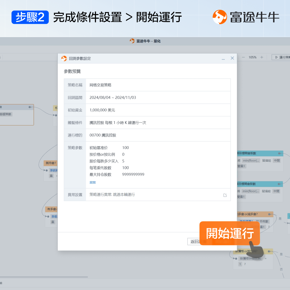This screenshot has width=290, height=290.
Task: Click the connection dot on the 有多倉or減多倉? node
Action: pyautogui.click(x=269, y=214)
